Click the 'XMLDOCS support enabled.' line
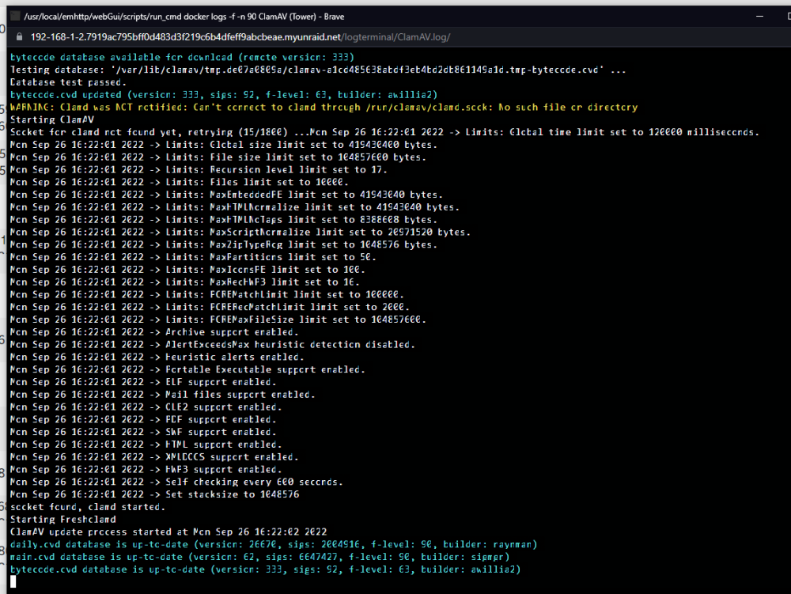Image resolution: width=791 pixels, height=594 pixels. coord(154,457)
